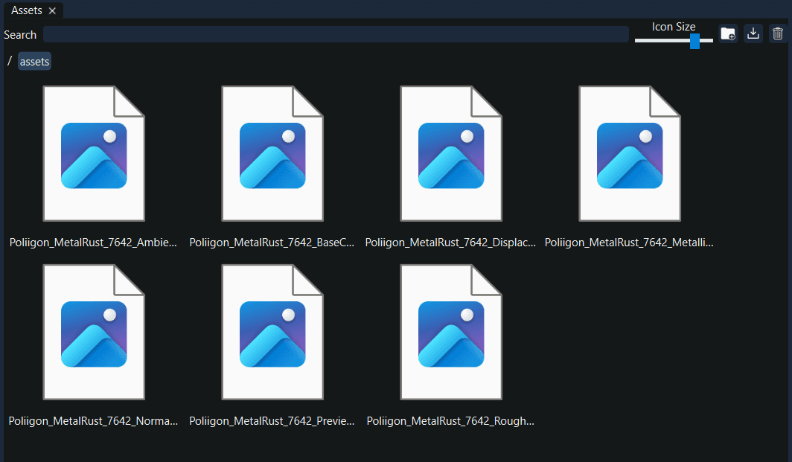792x462 pixels.
Task: Switch to the Assets tab
Action: [26, 10]
